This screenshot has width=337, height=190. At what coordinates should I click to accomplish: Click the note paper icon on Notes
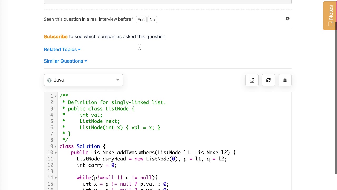(331, 24)
